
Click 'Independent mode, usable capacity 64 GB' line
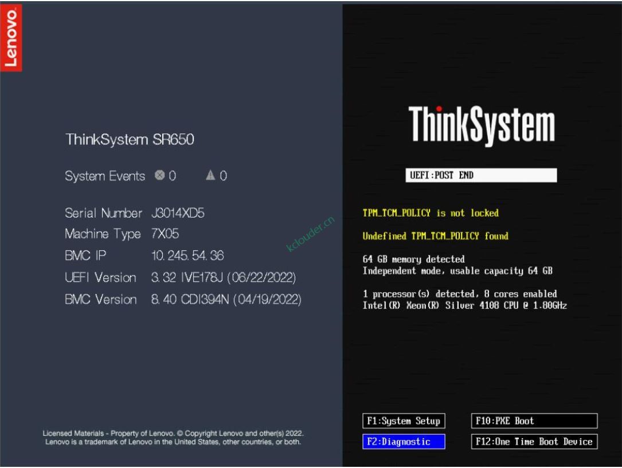(x=457, y=270)
